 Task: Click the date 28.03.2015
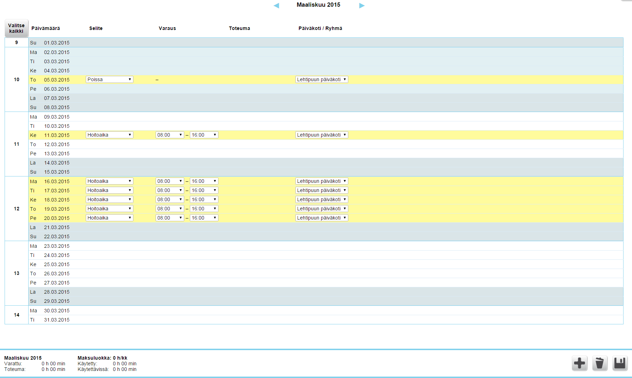click(57, 292)
